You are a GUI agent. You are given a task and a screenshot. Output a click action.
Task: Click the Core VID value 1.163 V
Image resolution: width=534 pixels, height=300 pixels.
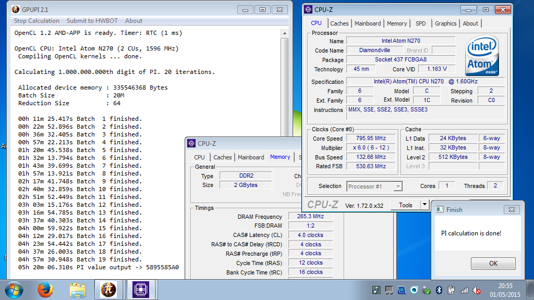437,69
